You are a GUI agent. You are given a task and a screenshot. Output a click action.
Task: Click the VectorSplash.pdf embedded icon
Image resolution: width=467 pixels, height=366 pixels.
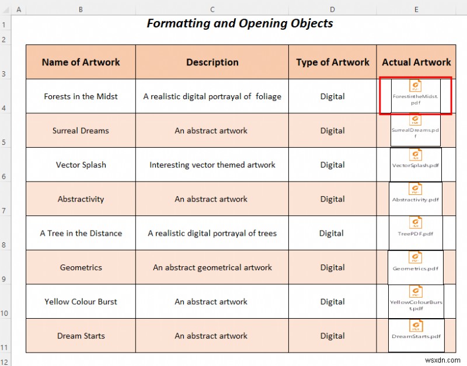(x=416, y=165)
